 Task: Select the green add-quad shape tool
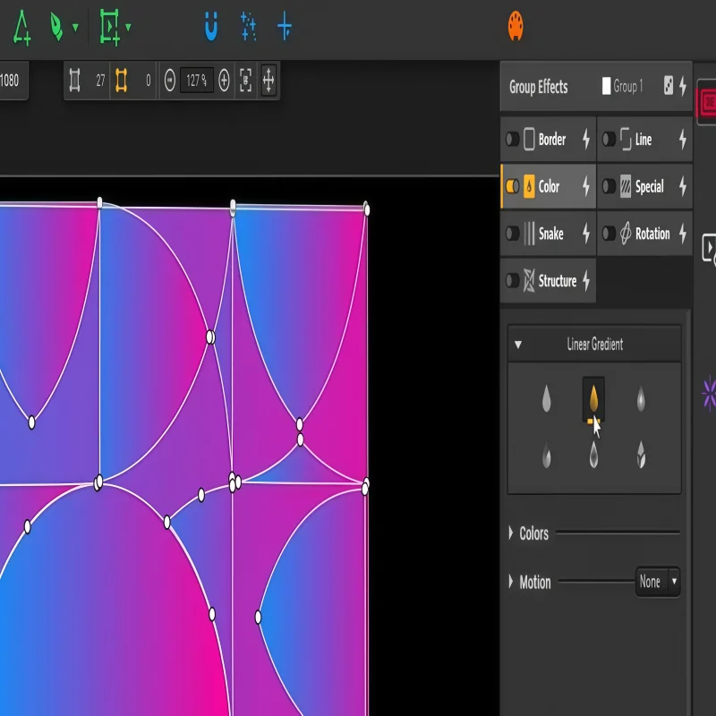(109, 27)
